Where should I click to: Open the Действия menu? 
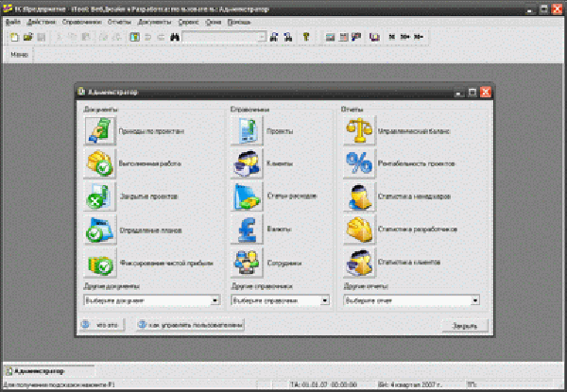pos(42,22)
